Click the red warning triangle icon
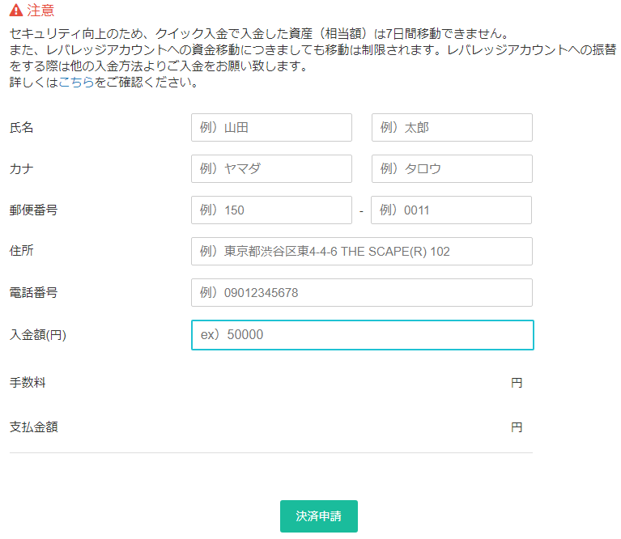 point(16,10)
